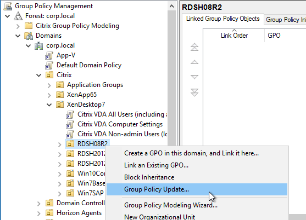
Task: Select Application Groups tree item
Action: pos(95,85)
